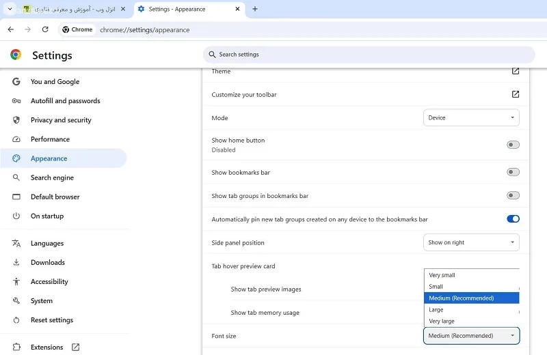
Task: Open the Downloads settings section
Action: point(48,262)
